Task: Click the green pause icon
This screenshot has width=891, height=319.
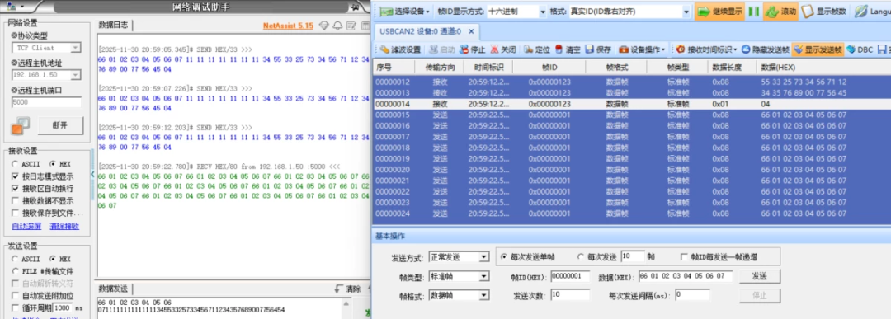Action: point(753,12)
